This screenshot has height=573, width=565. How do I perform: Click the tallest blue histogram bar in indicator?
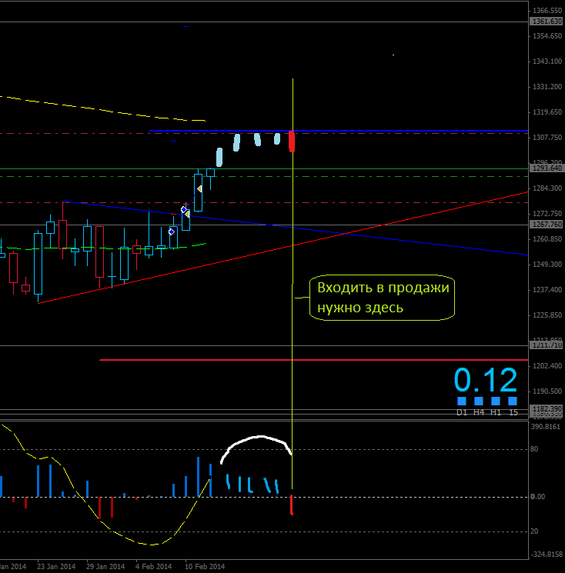tap(198, 477)
